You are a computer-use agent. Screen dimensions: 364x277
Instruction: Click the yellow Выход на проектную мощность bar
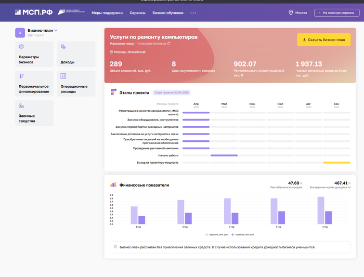336,163
